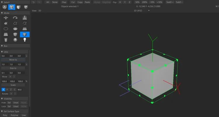The image size is (219, 117).
Task: Collapse the Mode panel section
Action: [x=2, y=13]
